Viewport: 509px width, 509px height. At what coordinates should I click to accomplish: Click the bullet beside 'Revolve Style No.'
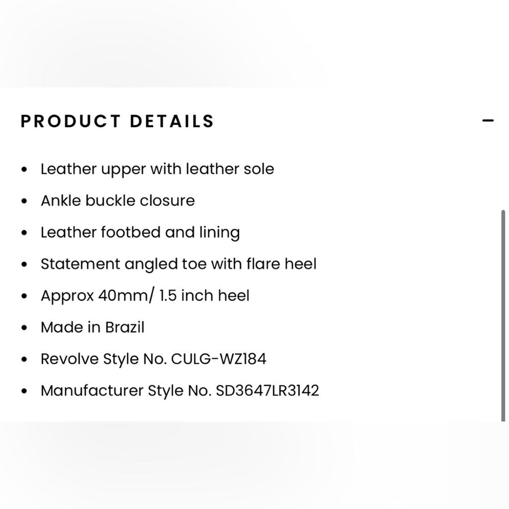pyautogui.click(x=24, y=360)
